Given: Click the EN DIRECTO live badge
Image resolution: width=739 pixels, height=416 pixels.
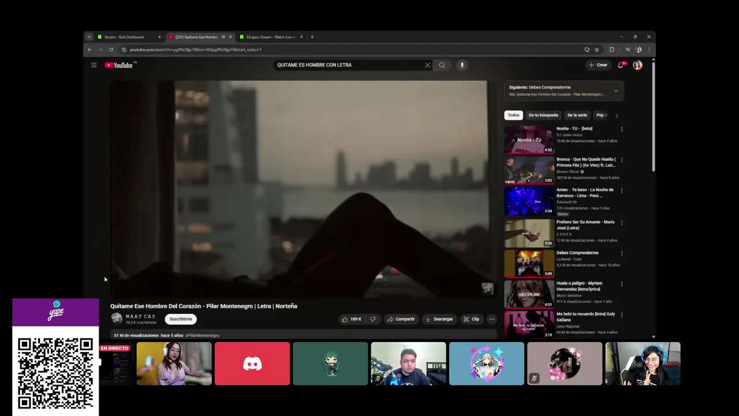Looking at the screenshot, I should click(x=114, y=348).
